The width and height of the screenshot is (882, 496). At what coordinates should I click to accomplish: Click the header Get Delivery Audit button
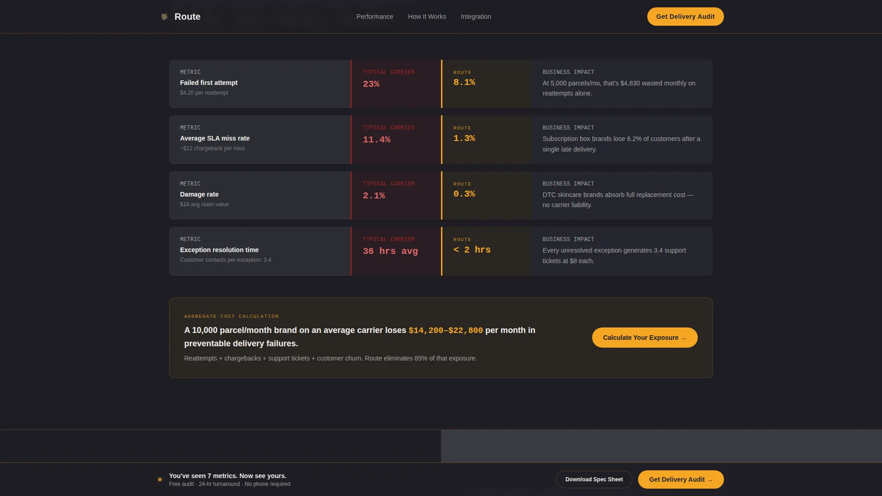(x=685, y=17)
